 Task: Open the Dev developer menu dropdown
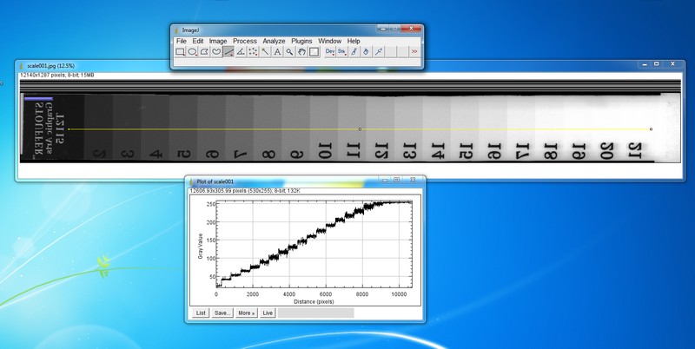330,52
